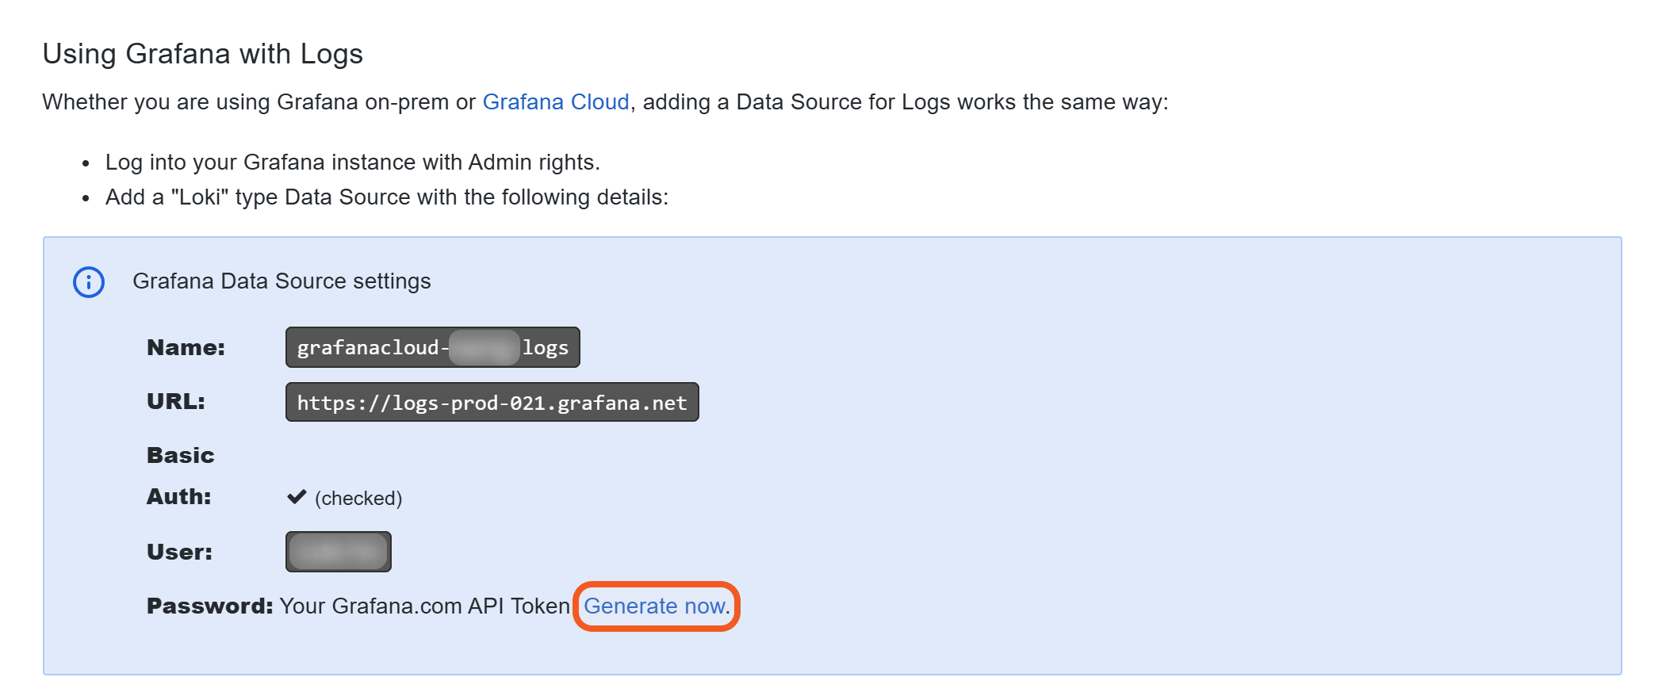Click the "Password:" label
Viewport: 1662px width, 696px height.
[x=209, y=606]
